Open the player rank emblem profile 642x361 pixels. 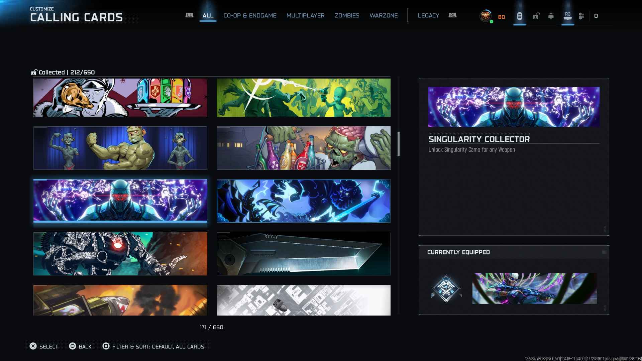[486, 16]
